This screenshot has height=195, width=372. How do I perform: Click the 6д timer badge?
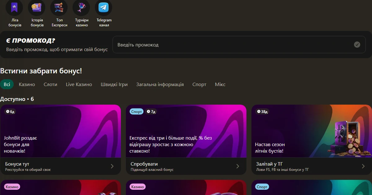(x=10, y=111)
